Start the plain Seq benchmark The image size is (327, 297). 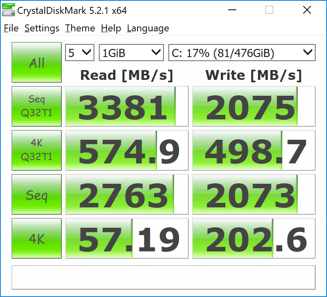(37, 194)
